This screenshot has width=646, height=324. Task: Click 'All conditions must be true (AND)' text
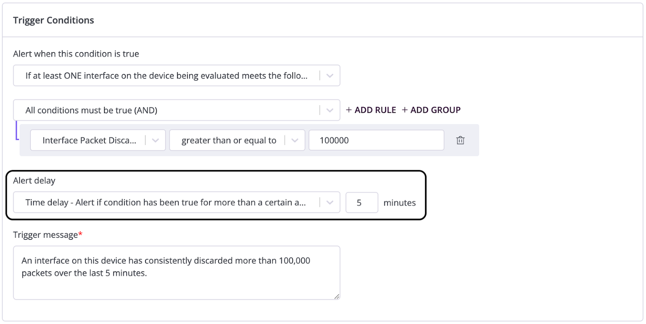pyautogui.click(x=91, y=110)
